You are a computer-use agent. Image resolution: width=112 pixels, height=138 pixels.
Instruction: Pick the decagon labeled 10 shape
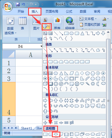(x=45, y=79)
